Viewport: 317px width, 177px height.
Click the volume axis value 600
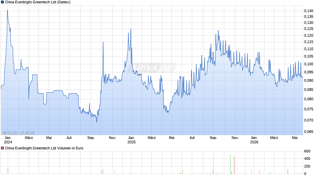coord(307,151)
